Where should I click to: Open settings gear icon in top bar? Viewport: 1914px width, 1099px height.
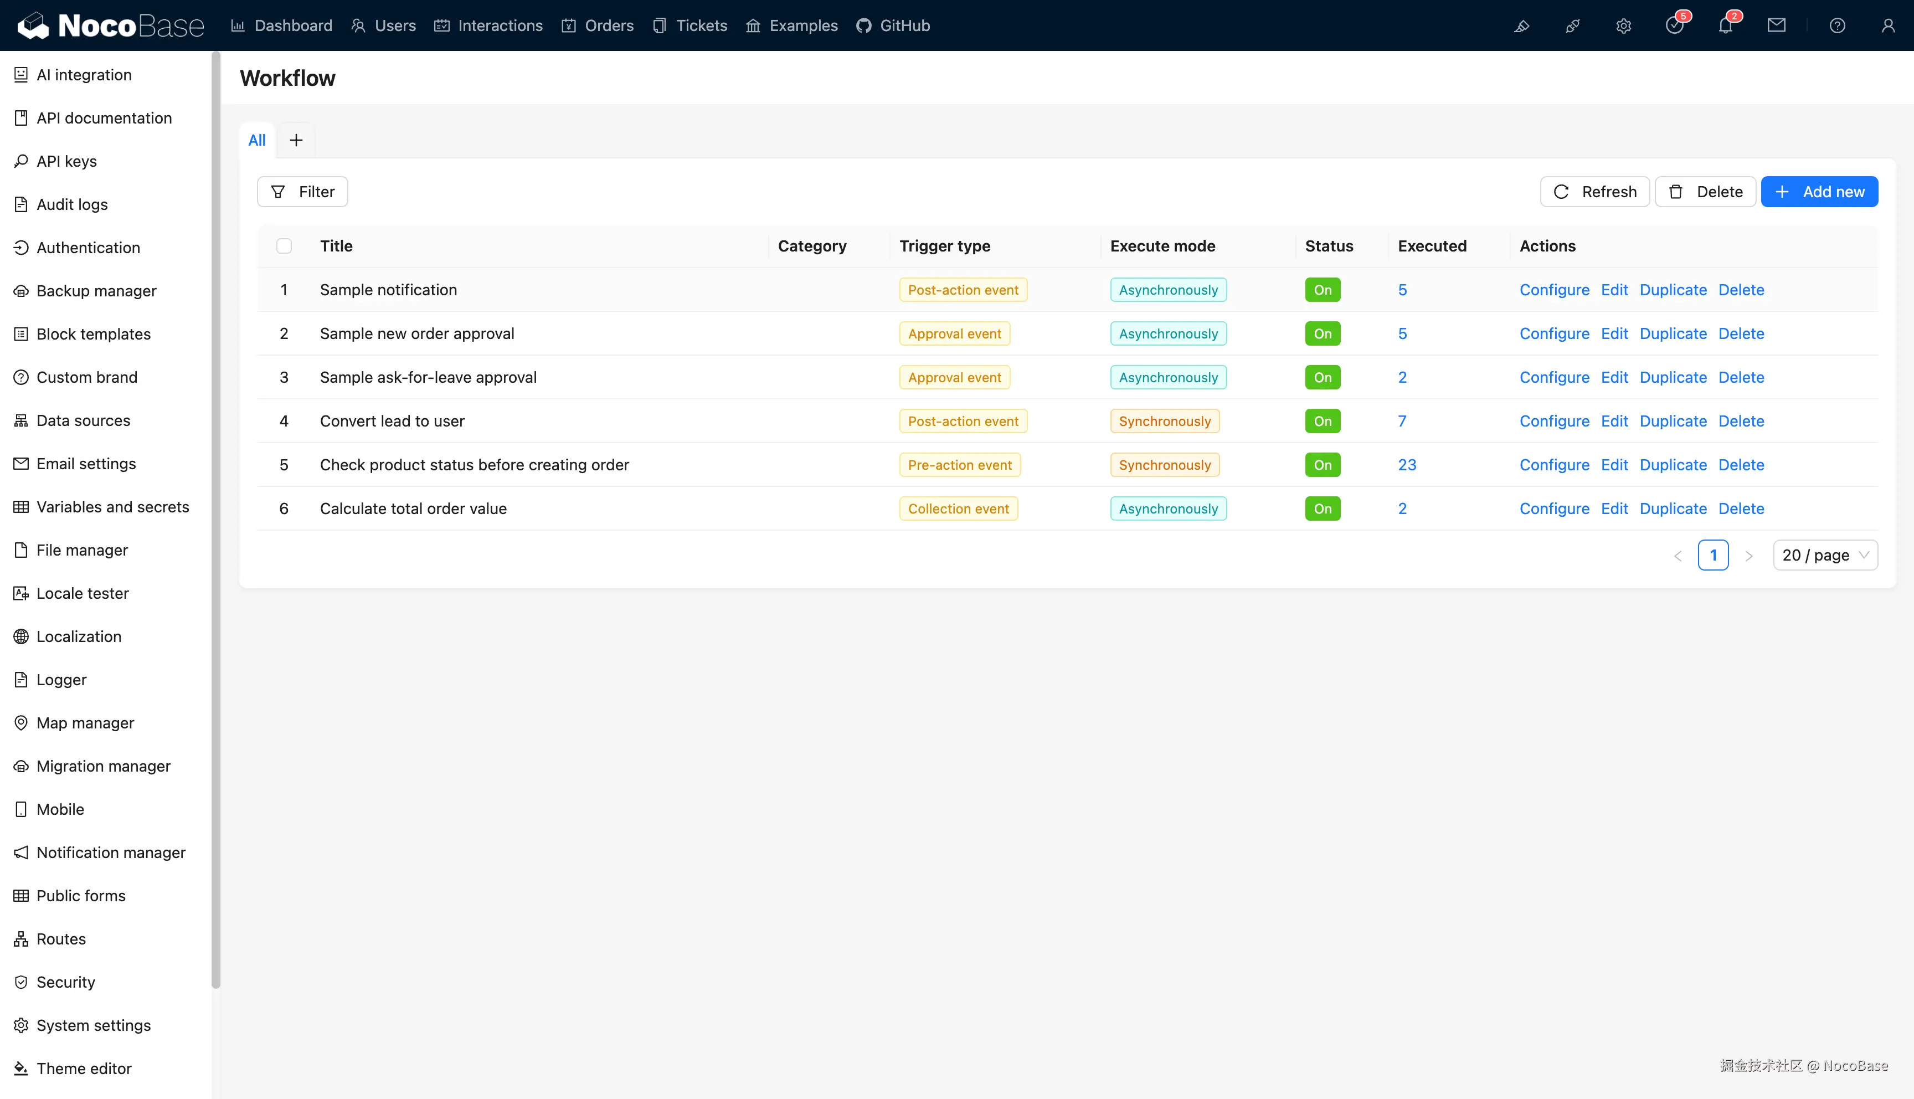(x=1624, y=25)
